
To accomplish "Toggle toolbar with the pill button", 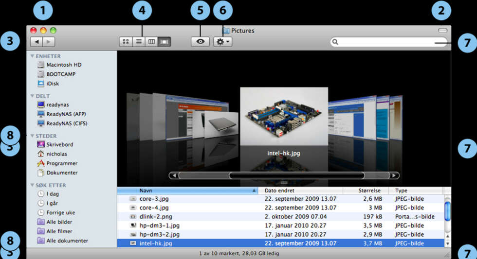I will pyautogui.click(x=442, y=30).
